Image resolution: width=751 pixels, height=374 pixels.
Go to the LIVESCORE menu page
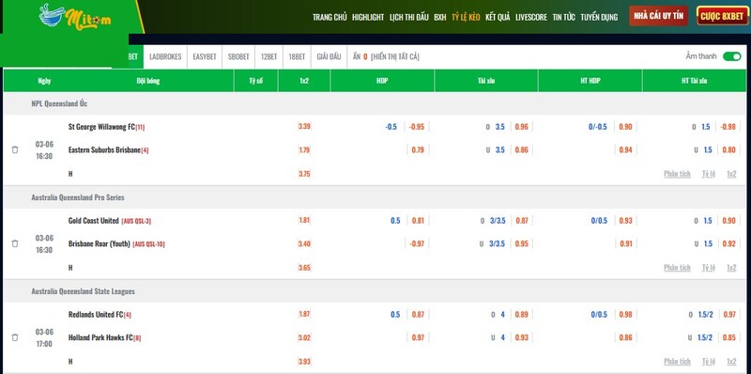point(531,17)
